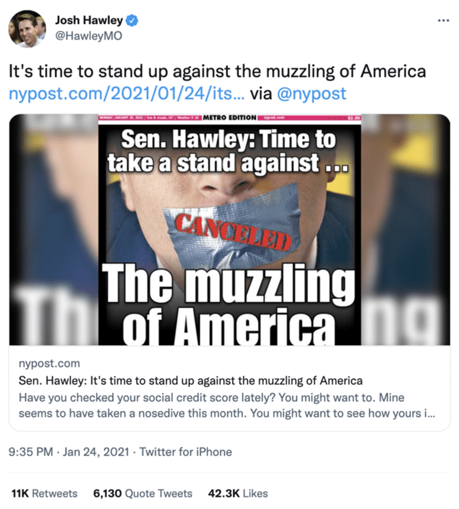Click Josh Hawley's display name
Image resolution: width=459 pixels, height=509 pixels.
click(x=89, y=20)
